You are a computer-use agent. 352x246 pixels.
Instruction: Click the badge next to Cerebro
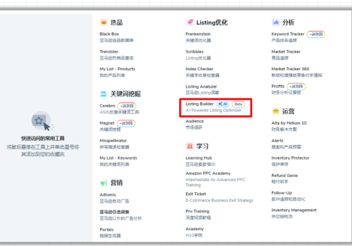pyautogui.click(x=127, y=106)
